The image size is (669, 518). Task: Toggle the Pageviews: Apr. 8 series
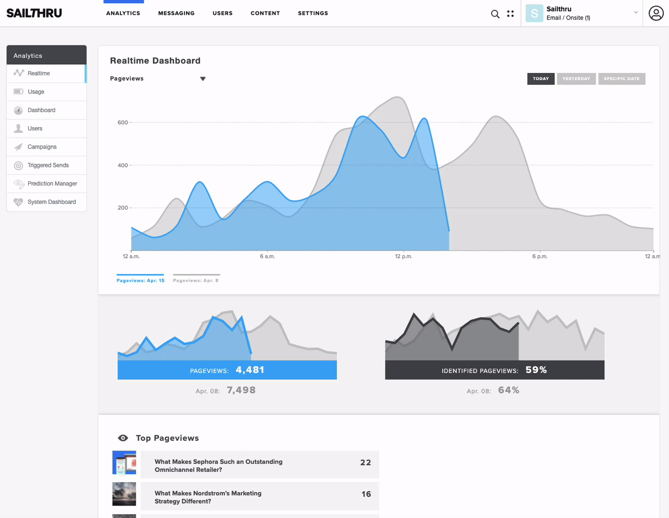[x=196, y=280]
